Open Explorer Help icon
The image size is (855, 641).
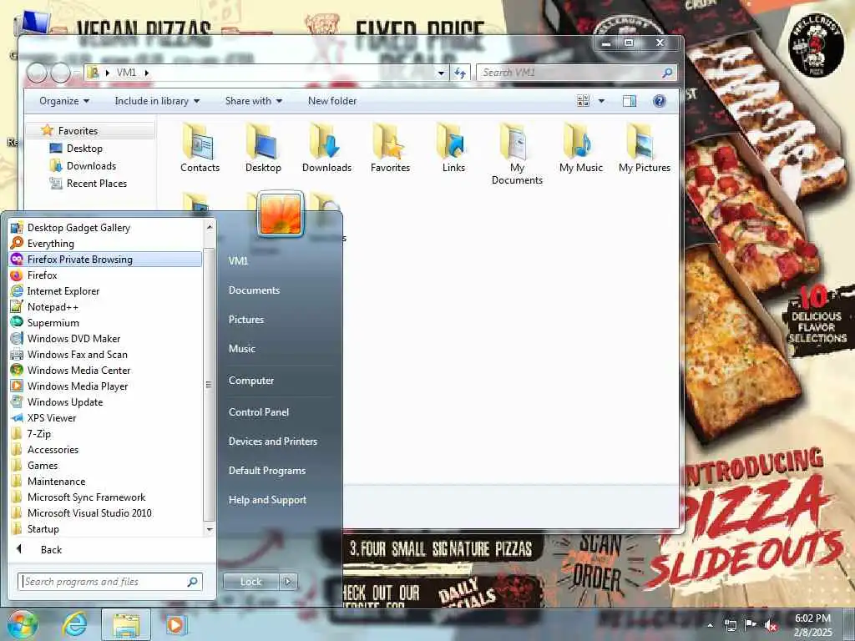[660, 101]
